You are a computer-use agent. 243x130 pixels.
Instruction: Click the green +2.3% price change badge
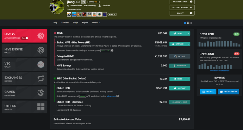[x=236, y=34]
